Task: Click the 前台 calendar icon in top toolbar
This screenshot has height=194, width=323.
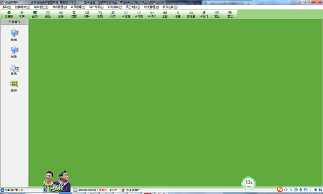Action: (x=48, y=14)
